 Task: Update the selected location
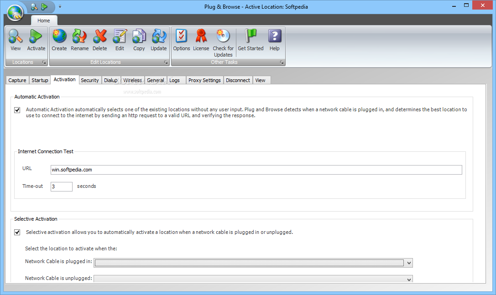158,40
